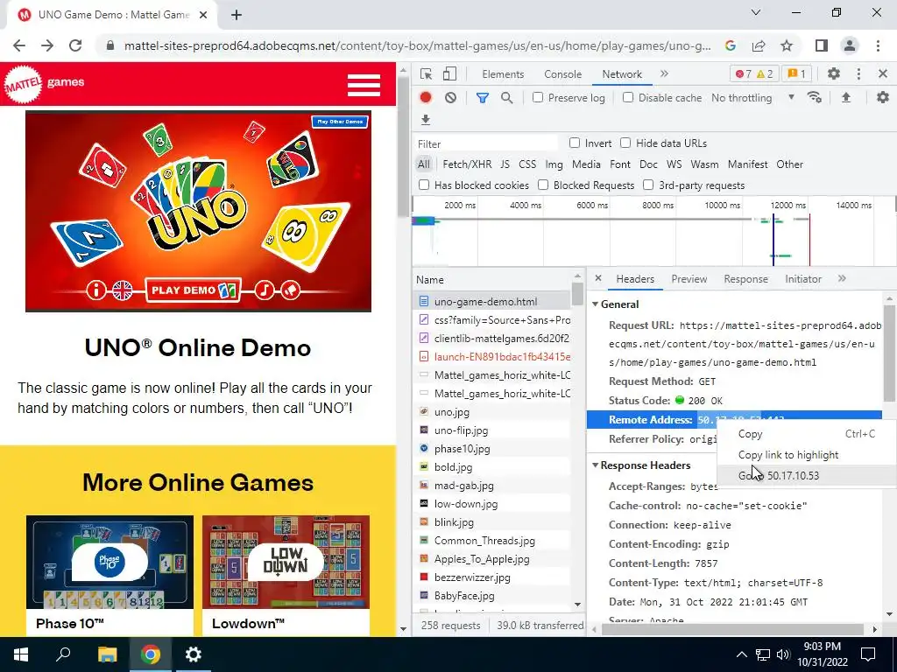
Task: Open Network panel settings gear
Action: pyautogui.click(x=883, y=98)
